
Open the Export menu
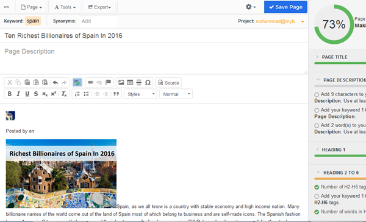tap(99, 7)
